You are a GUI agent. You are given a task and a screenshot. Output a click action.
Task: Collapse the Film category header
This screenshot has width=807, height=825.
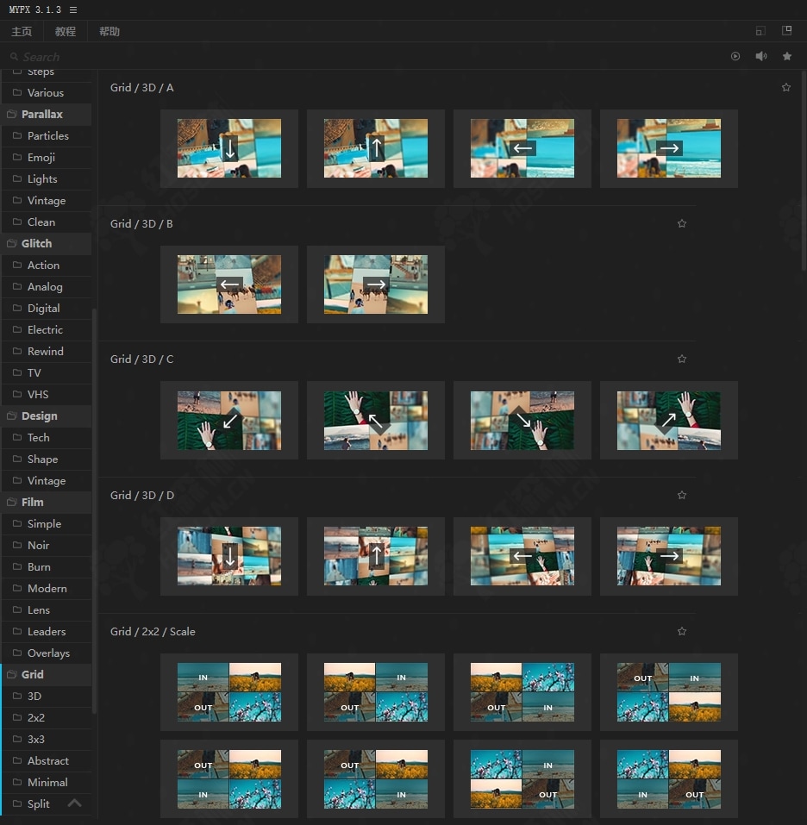tap(32, 502)
